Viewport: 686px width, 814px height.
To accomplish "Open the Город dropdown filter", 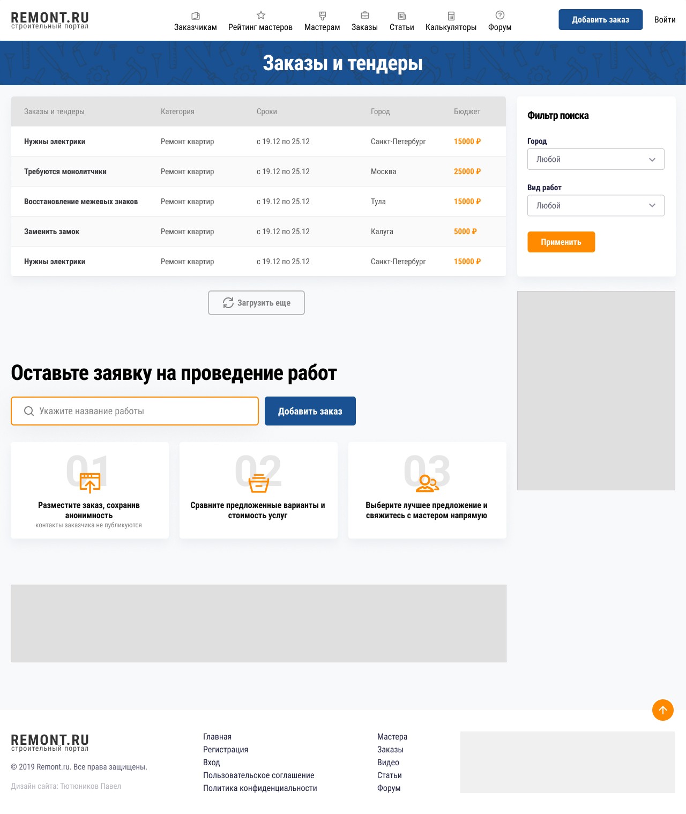I will tap(596, 159).
